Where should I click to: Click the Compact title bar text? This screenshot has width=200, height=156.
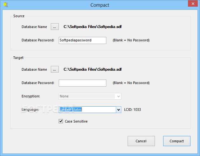[100, 5]
